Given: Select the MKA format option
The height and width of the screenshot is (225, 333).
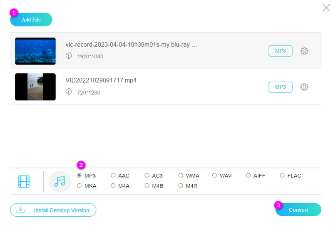Looking at the screenshot, I should tap(80, 186).
